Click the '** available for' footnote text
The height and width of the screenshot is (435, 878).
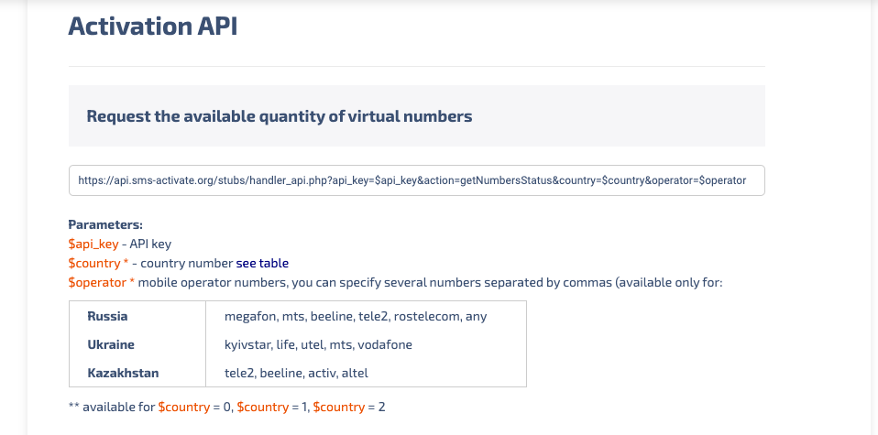pyautogui.click(x=112, y=406)
